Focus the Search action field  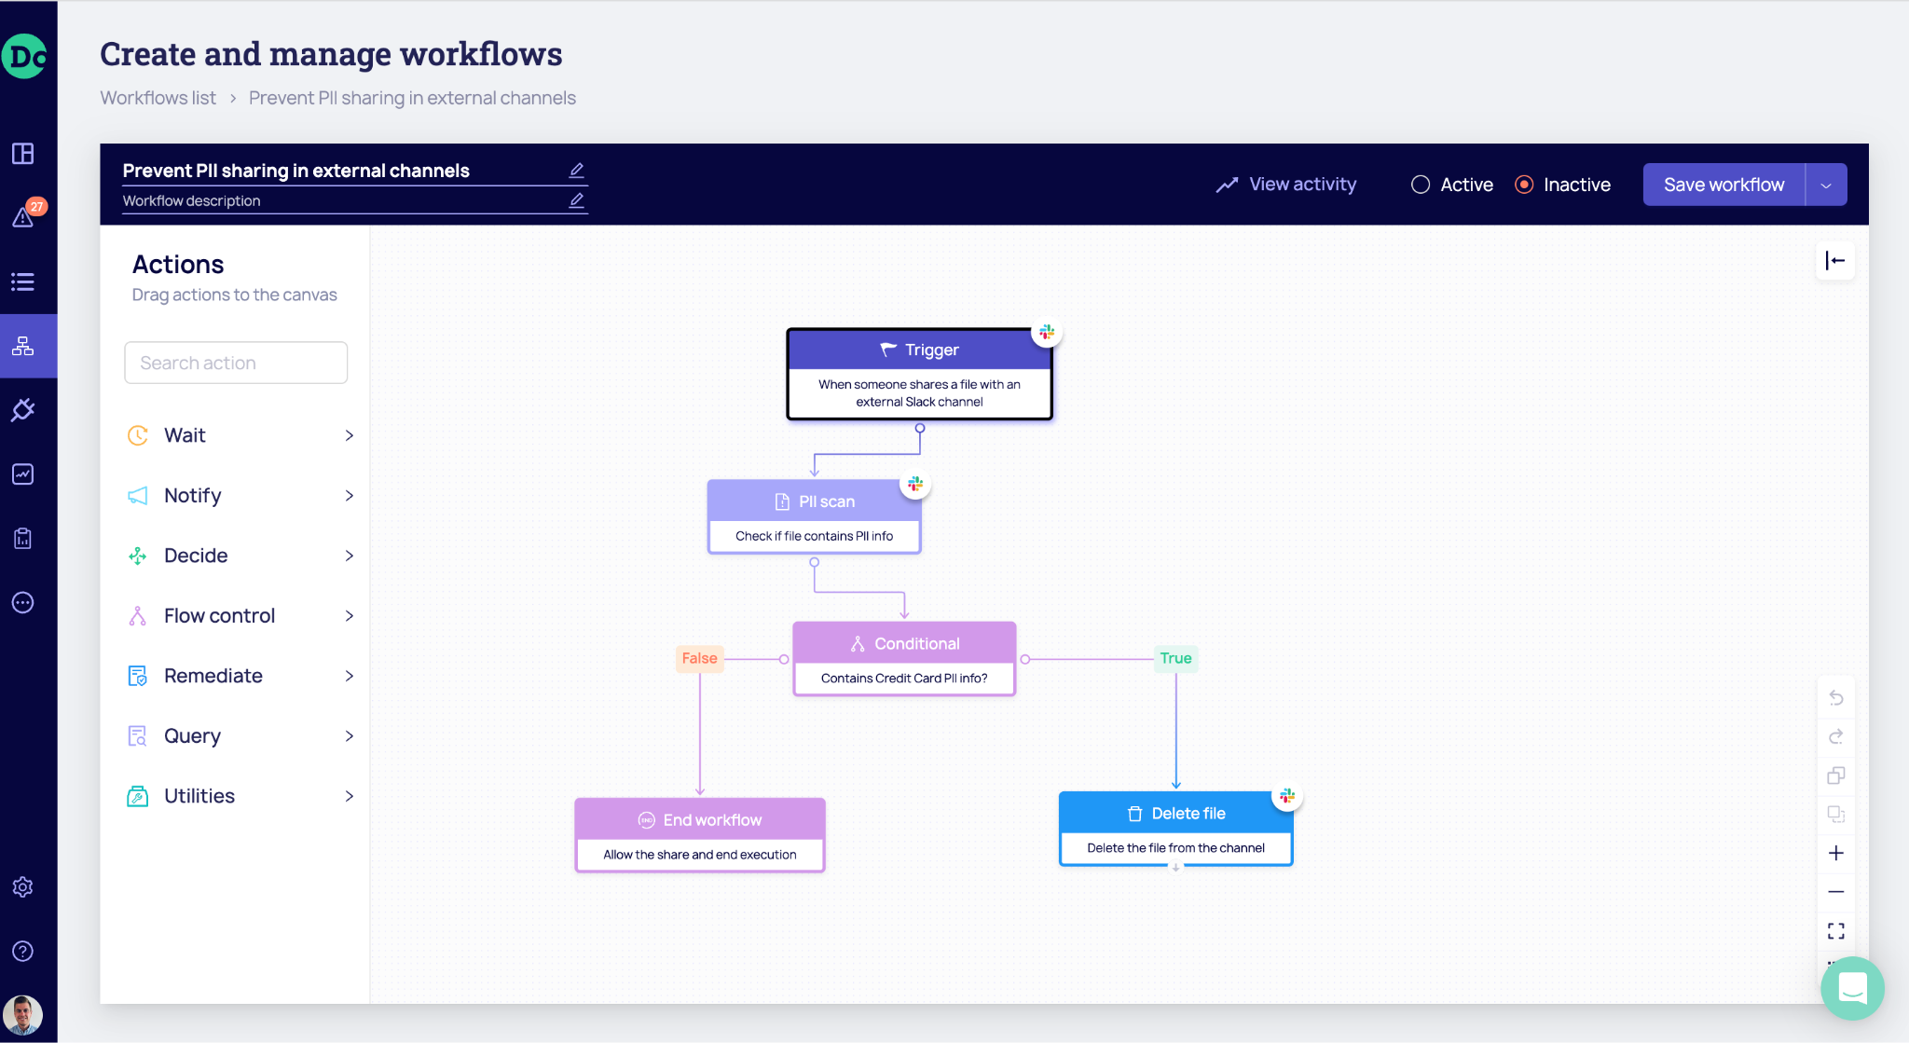point(236,363)
